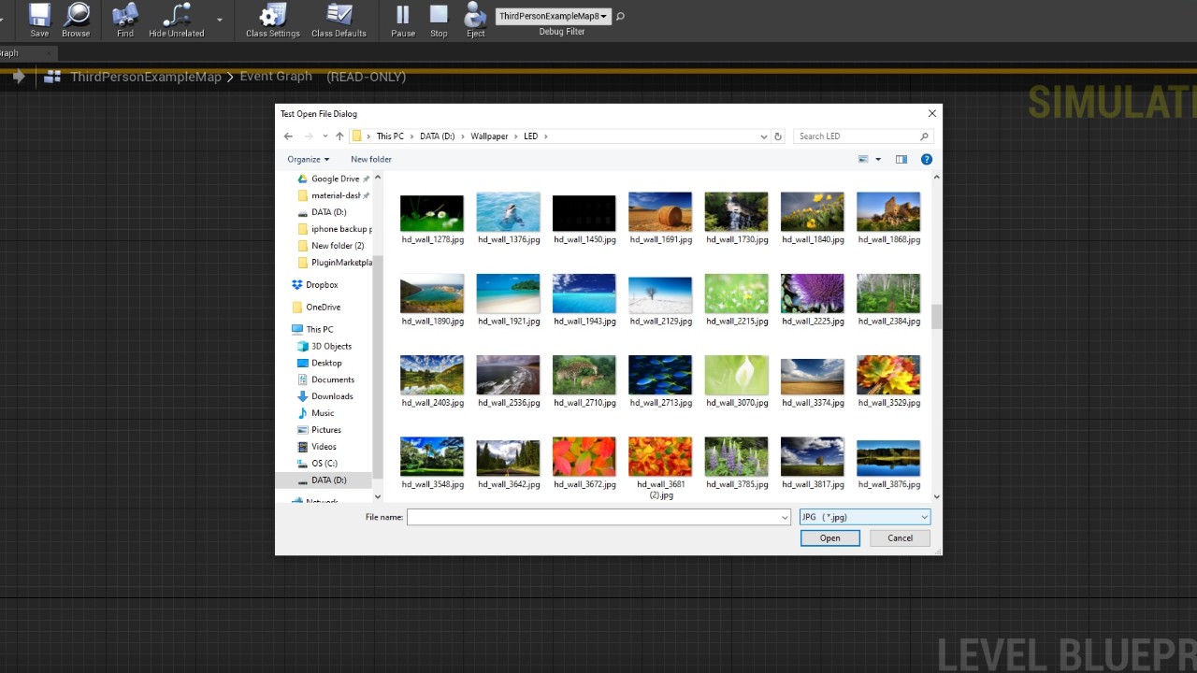Screen dimensions: 1197x673
Task: Open Class Defaults from toolbar
Action: coord(339,16)
